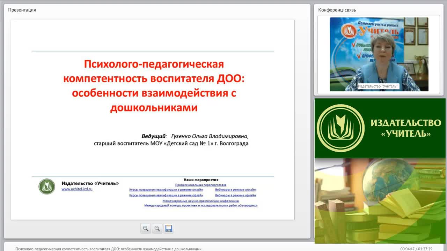Select the Презентация panel header
447x251 pixels.
22,10
